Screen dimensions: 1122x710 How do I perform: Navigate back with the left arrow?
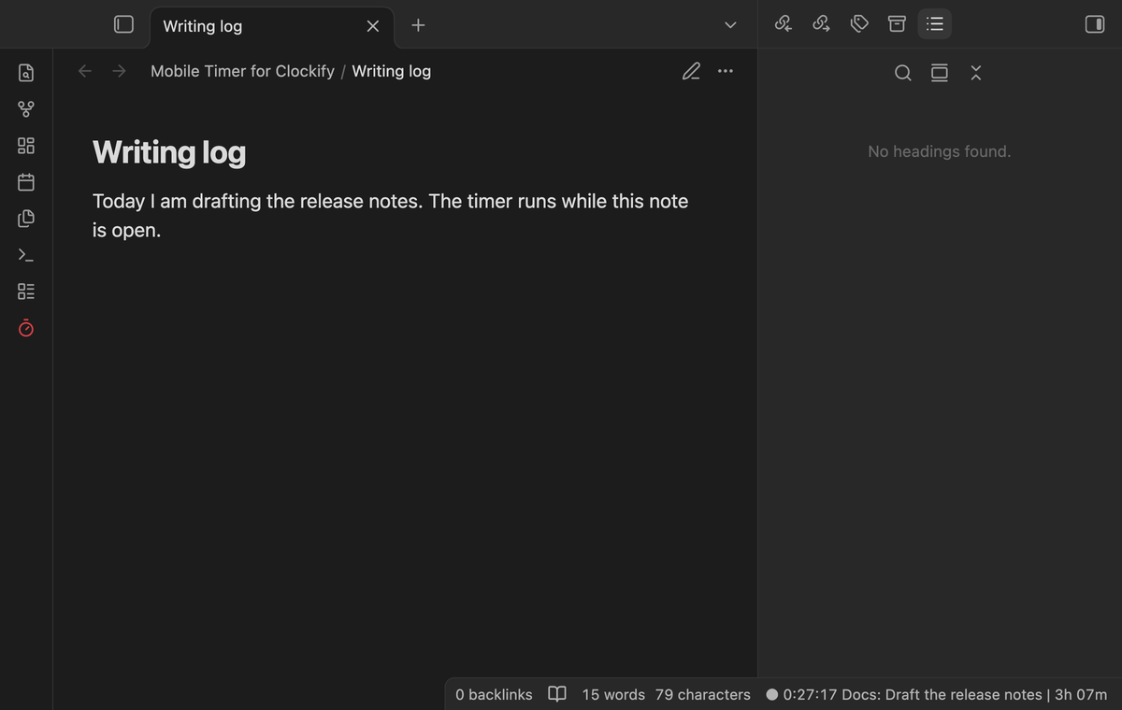click(85, 71)
